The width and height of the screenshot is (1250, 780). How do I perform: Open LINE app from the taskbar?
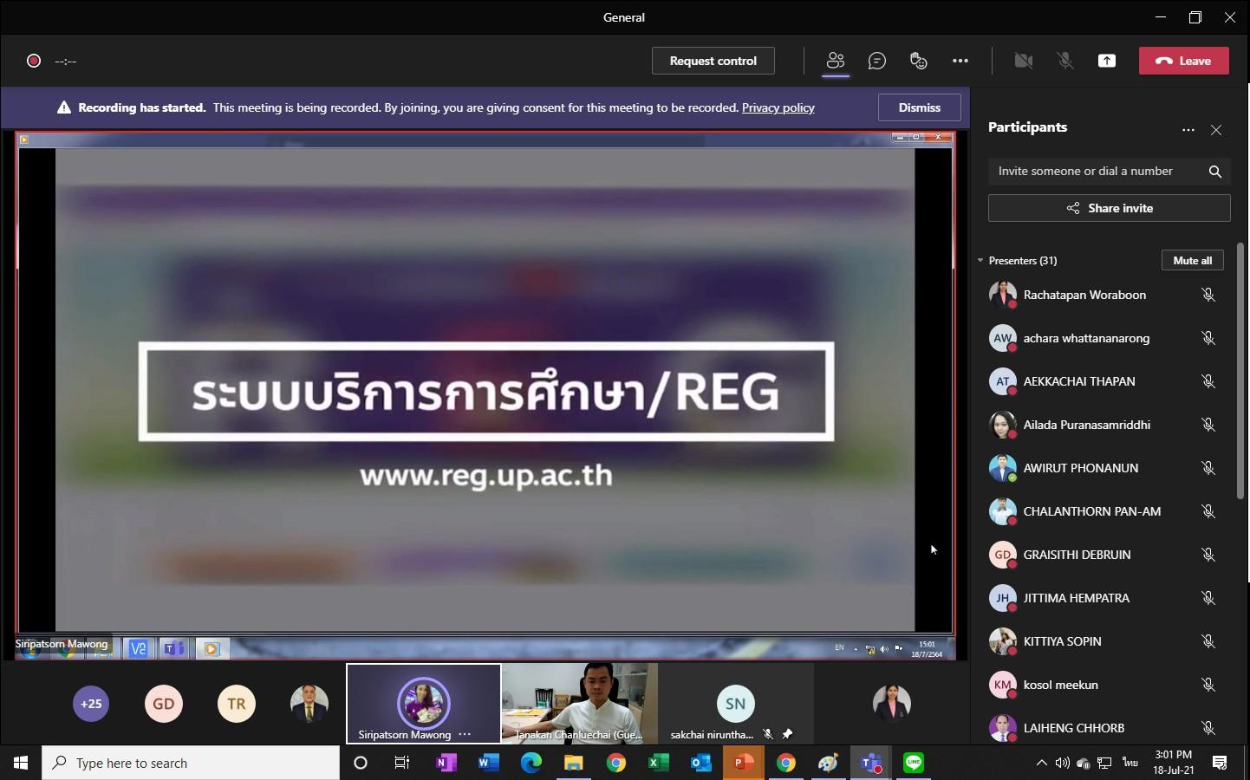point(914,763)
